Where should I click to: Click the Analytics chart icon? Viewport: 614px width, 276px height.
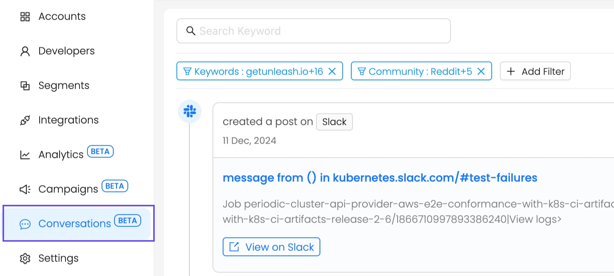tap(25, 155)
